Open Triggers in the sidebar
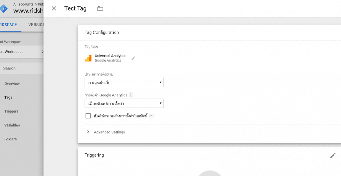This screenshot has width=341, height=176. (x=11, y=111)
